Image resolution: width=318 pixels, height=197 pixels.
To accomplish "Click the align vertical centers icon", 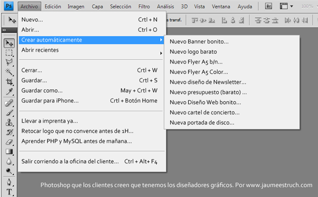I will tap(203, 20).
